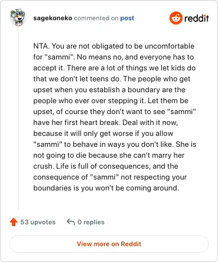Click the reddit wordmark text

[x=196, y=18]
